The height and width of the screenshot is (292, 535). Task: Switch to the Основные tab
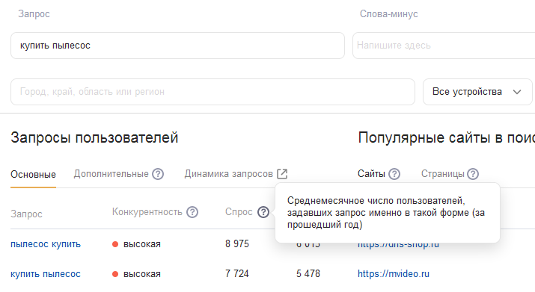pos(33,175)
